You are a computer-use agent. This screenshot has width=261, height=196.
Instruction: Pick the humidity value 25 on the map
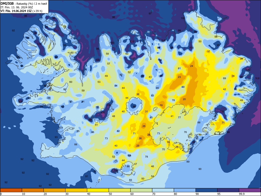[138, 146]
